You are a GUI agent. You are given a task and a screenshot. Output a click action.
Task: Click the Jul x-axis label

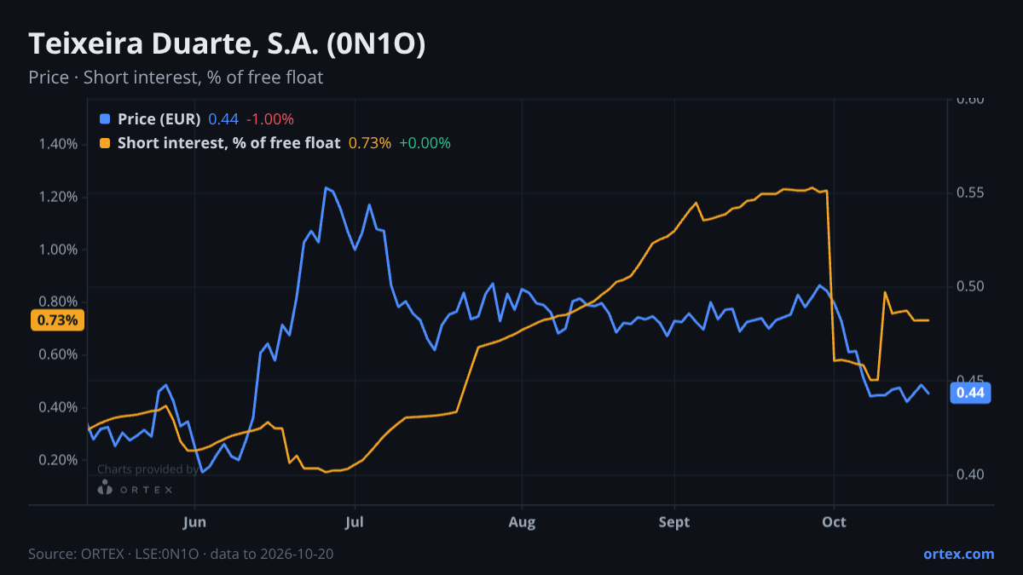(x=355, y=521)
